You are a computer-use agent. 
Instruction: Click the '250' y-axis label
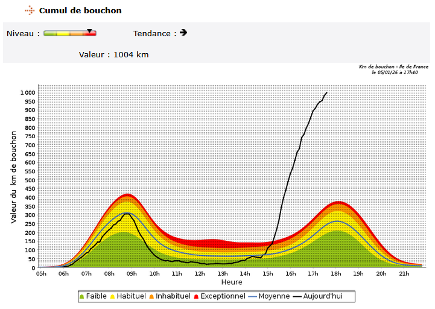(31, 224)
